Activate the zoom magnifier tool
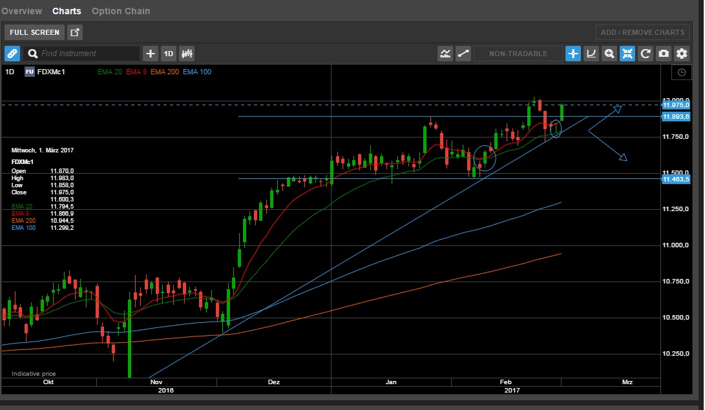Image resolution: width=705 pixels, height=410 pixels. [x=609, y=54]
